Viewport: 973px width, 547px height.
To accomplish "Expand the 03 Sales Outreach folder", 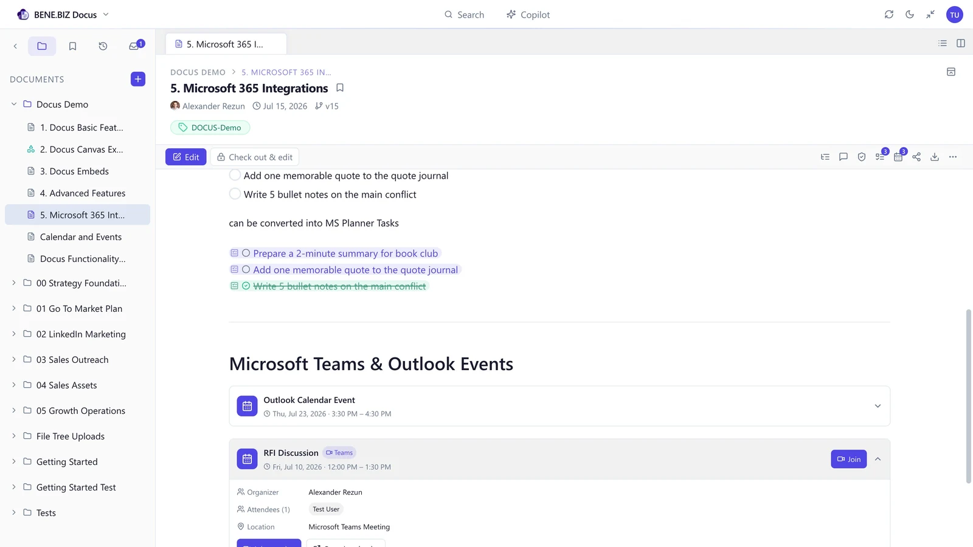I will coord(14,359).
